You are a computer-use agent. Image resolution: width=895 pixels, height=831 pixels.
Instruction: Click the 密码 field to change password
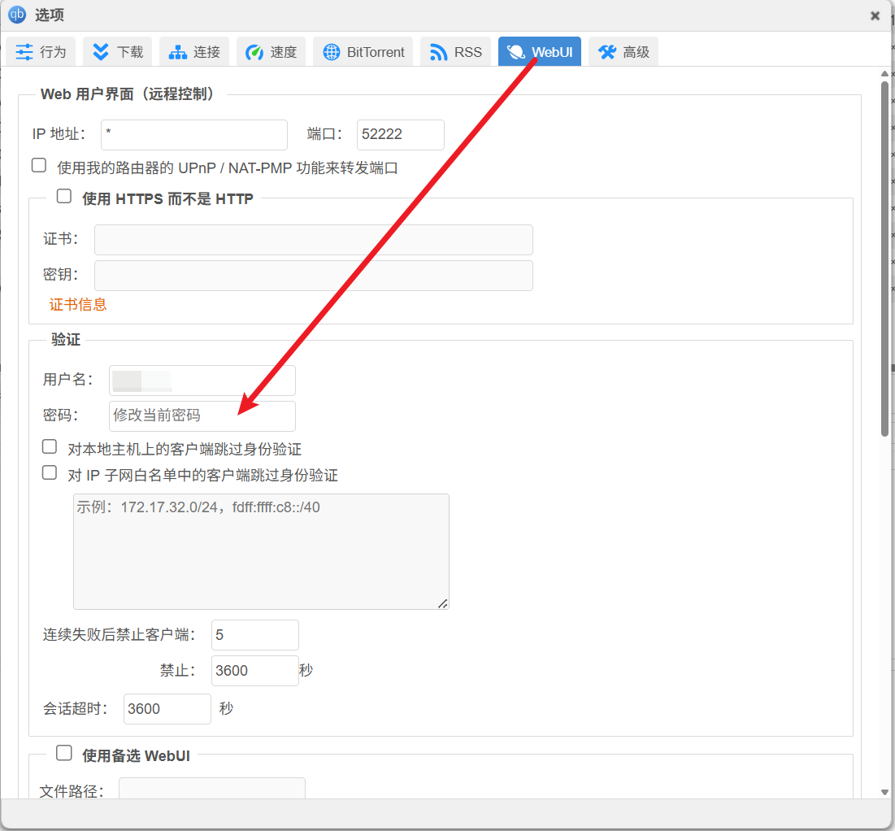pyautogui.click(x=202, y=415)
